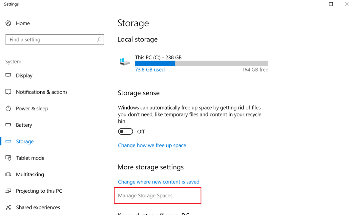Open Change where new content is saved
Screen dimensions: 353x215
(x=158, y=182)
